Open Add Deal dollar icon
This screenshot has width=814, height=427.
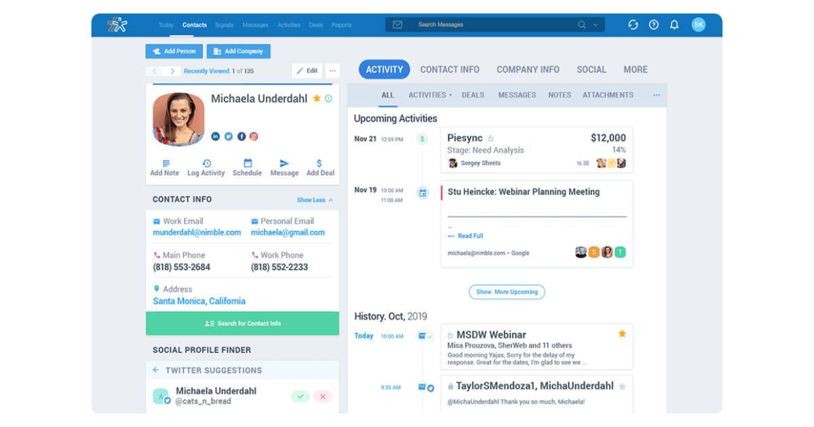click(319, 163)
